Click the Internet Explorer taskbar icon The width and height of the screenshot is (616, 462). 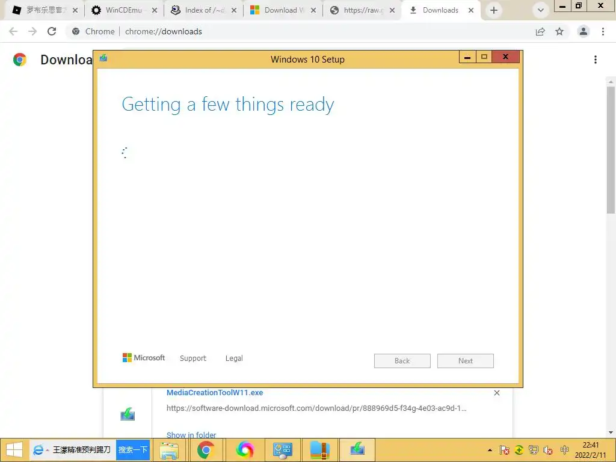38,450
